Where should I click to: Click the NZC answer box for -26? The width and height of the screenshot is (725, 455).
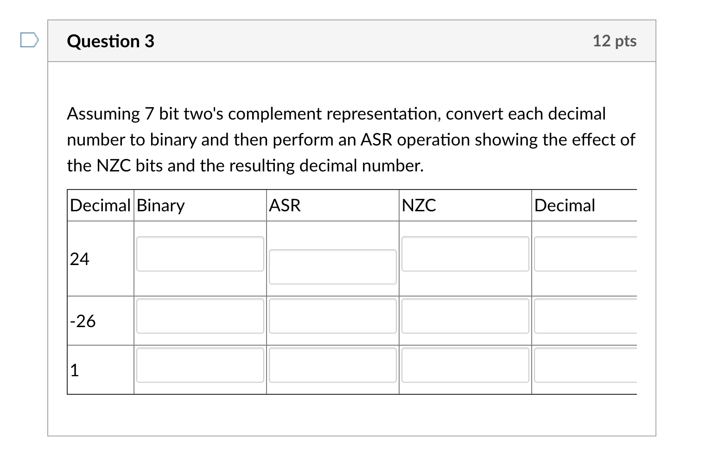point(465,316)
